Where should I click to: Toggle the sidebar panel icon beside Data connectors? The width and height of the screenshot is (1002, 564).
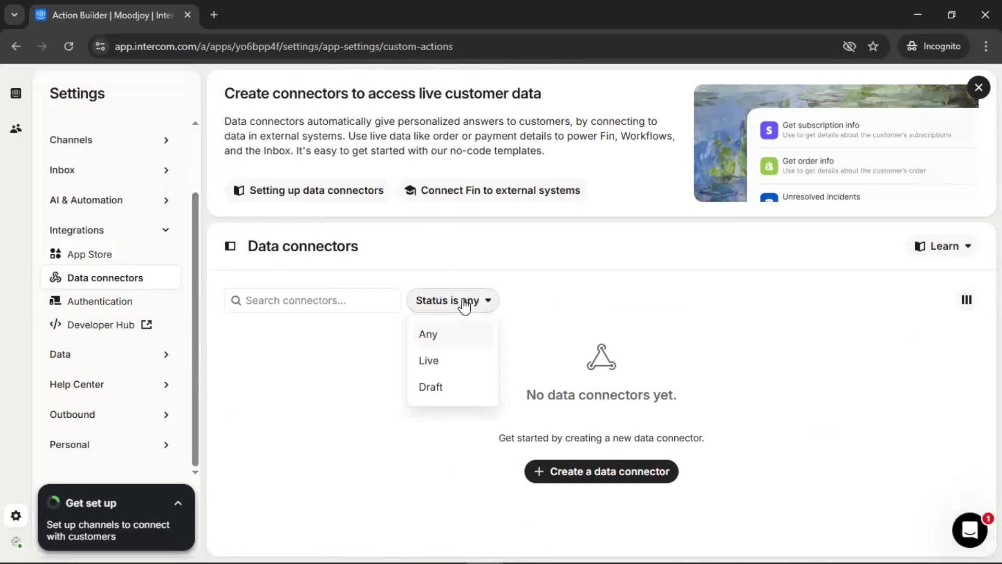(230, 246)
